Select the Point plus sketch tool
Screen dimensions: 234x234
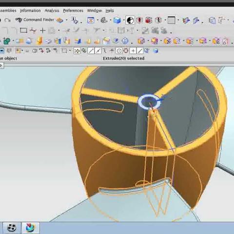[x=43, y=30]
